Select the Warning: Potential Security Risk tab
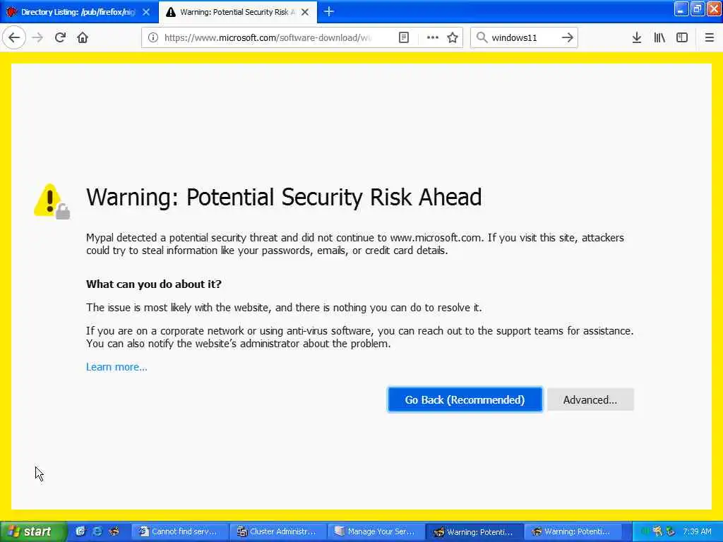This screenshot has height=542, width=723. pos(238,12)
